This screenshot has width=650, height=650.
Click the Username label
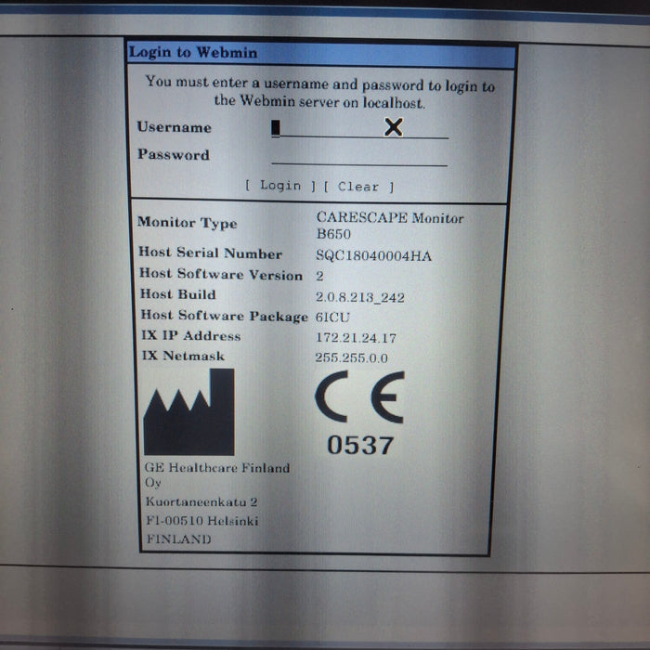coord(174,127)
